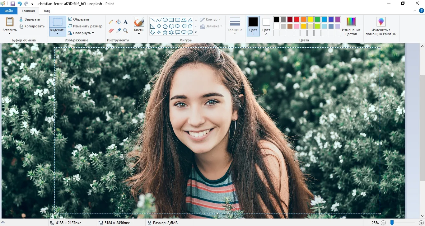Open the Файл menu
Image resolution: width=425 pixels, height=226 pixels.
[9, 11]
